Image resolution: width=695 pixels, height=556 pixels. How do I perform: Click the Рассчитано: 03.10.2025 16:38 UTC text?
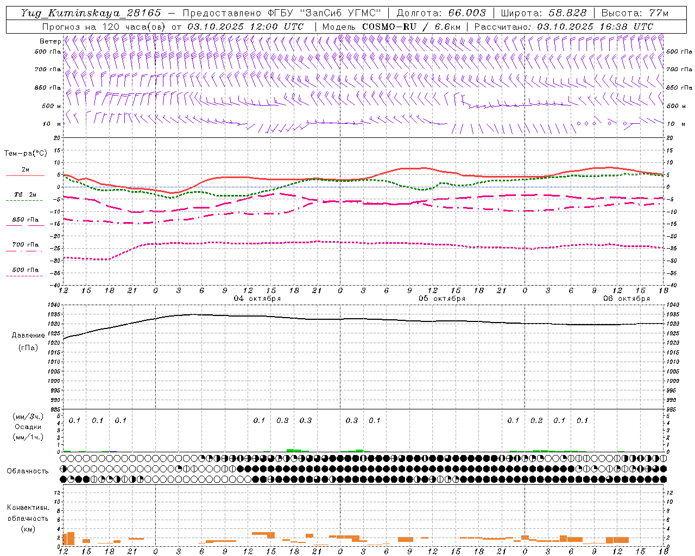coord(564,27)
